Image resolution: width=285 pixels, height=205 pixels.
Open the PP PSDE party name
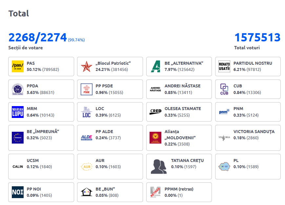[x=104, y=86]
